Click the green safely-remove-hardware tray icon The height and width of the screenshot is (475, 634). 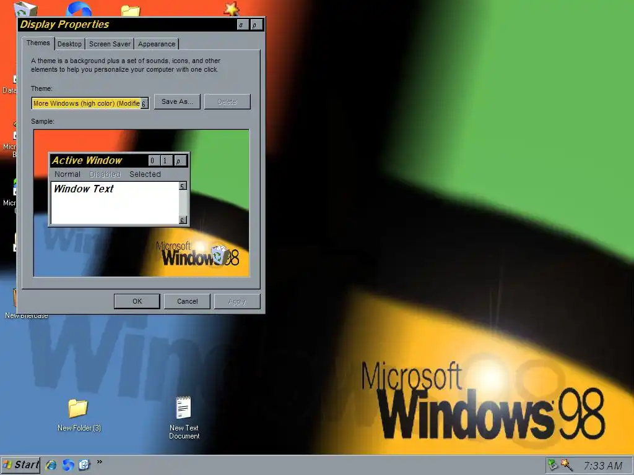tap(552, 465)
